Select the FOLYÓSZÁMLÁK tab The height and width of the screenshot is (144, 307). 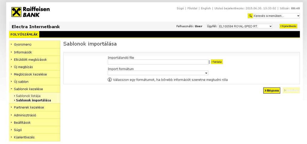24,34
